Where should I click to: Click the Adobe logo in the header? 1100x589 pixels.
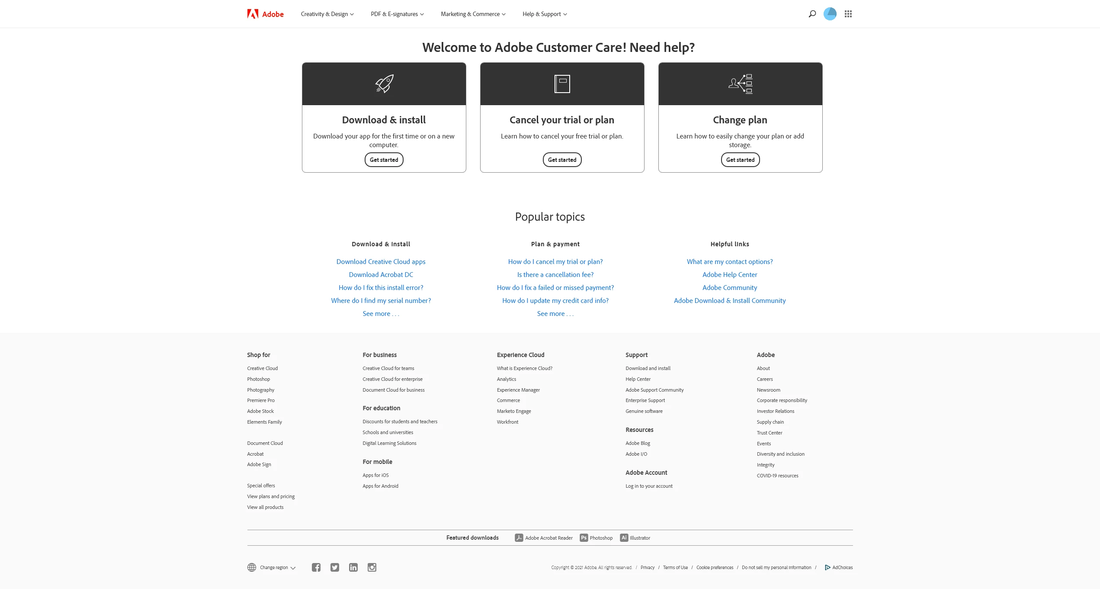(265, 14)
